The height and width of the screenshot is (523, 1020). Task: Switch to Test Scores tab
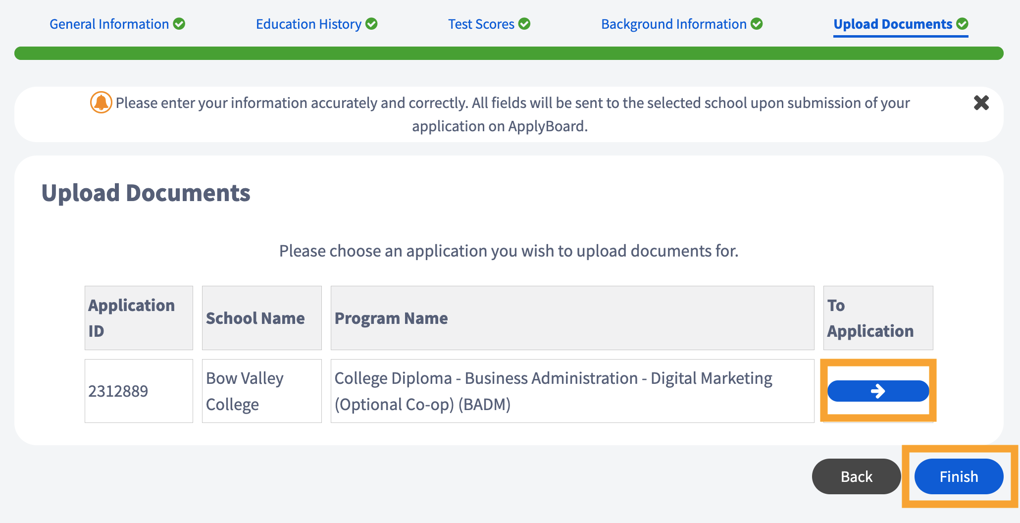tap(489, 24)
